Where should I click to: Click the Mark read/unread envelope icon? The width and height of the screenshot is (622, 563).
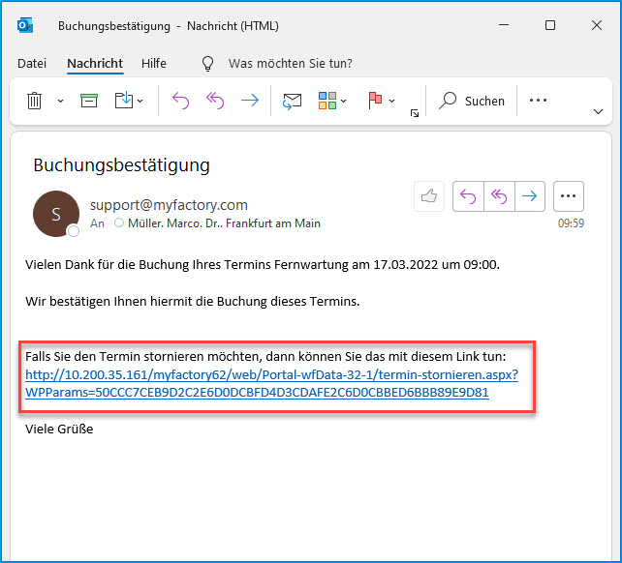[292, 101]
